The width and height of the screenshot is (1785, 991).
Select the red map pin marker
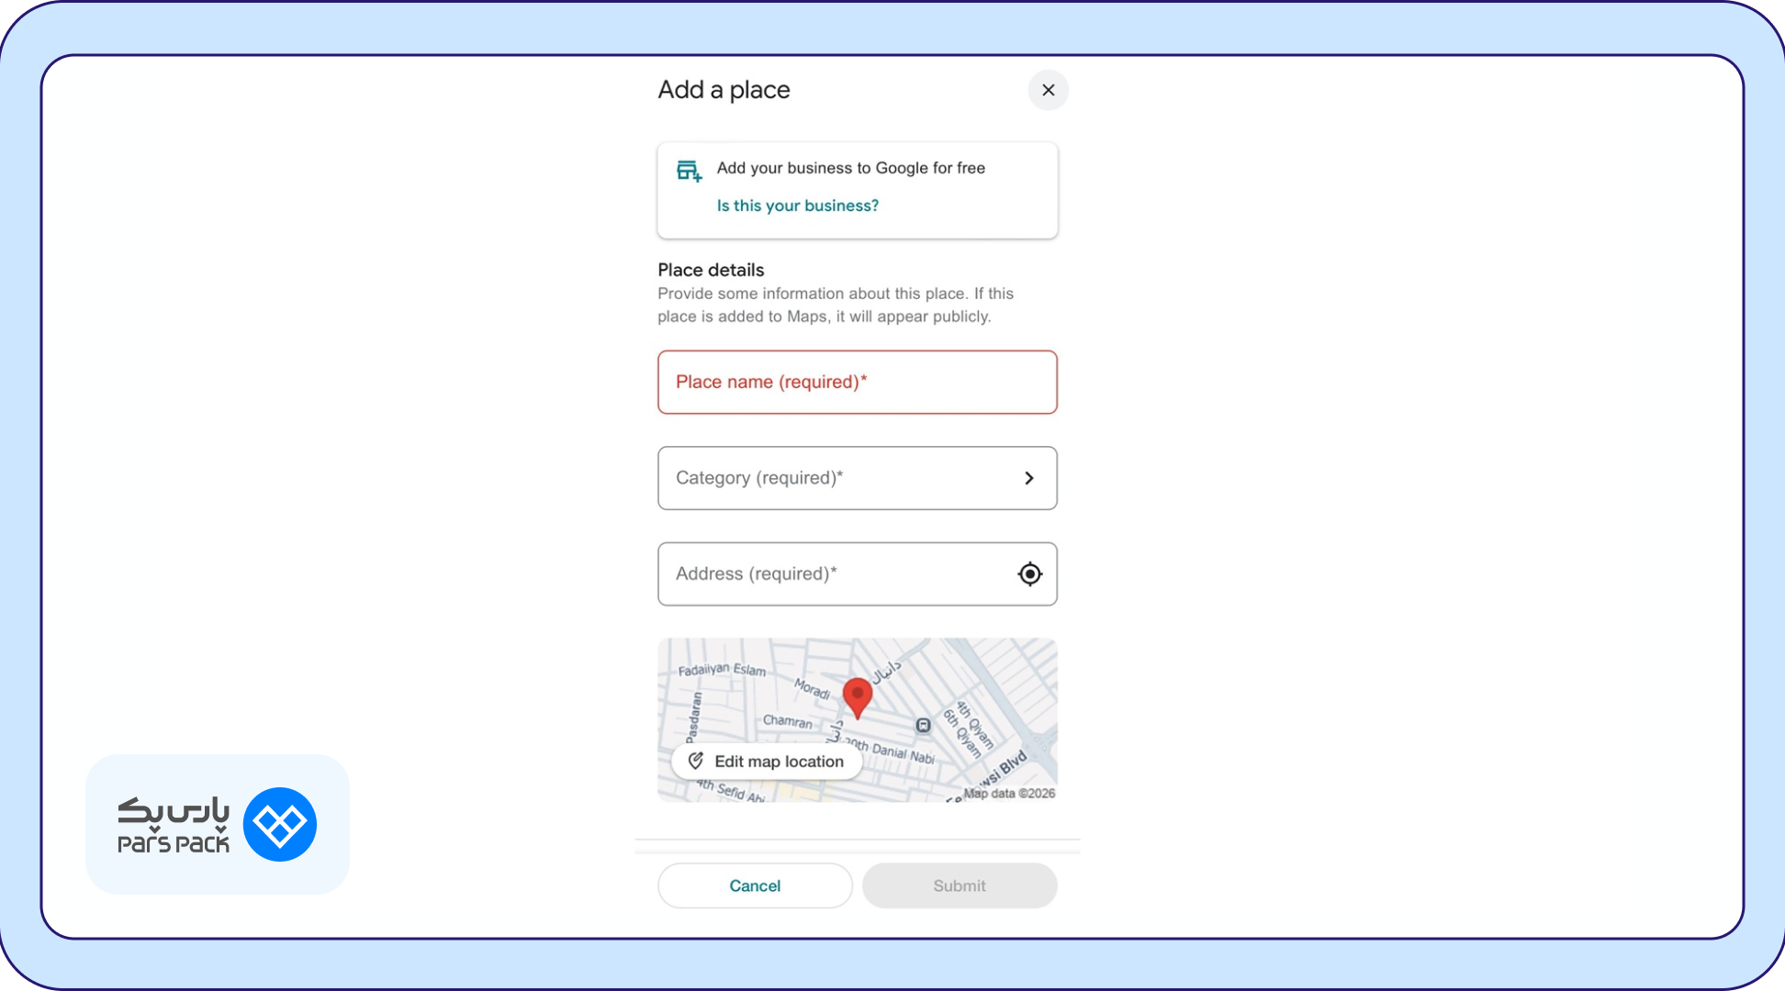[x=857, y=698]
